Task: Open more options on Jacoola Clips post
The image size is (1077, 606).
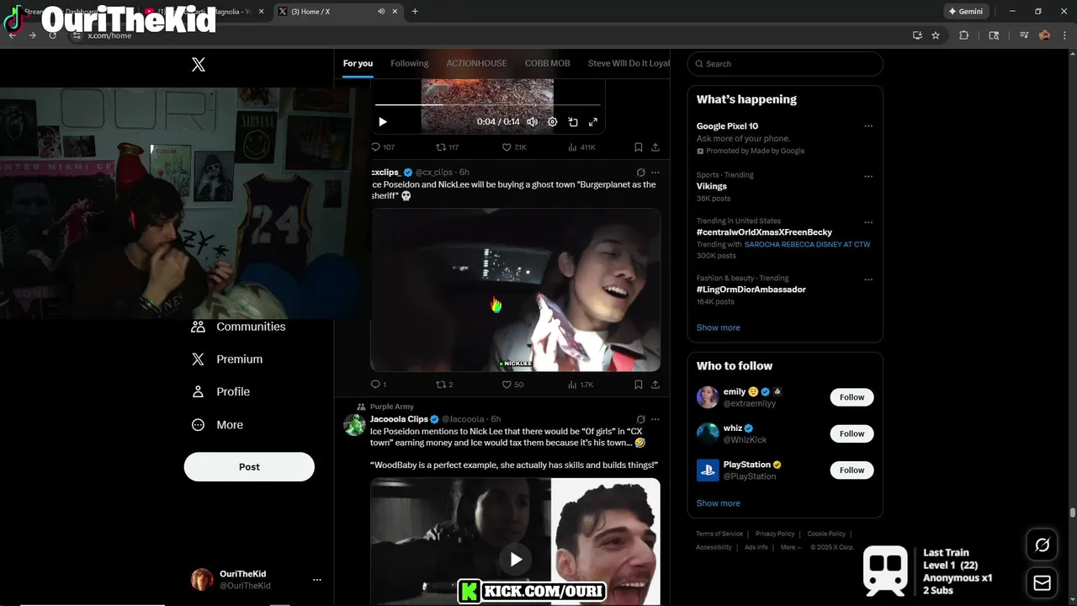Action: tap(655, 419)
